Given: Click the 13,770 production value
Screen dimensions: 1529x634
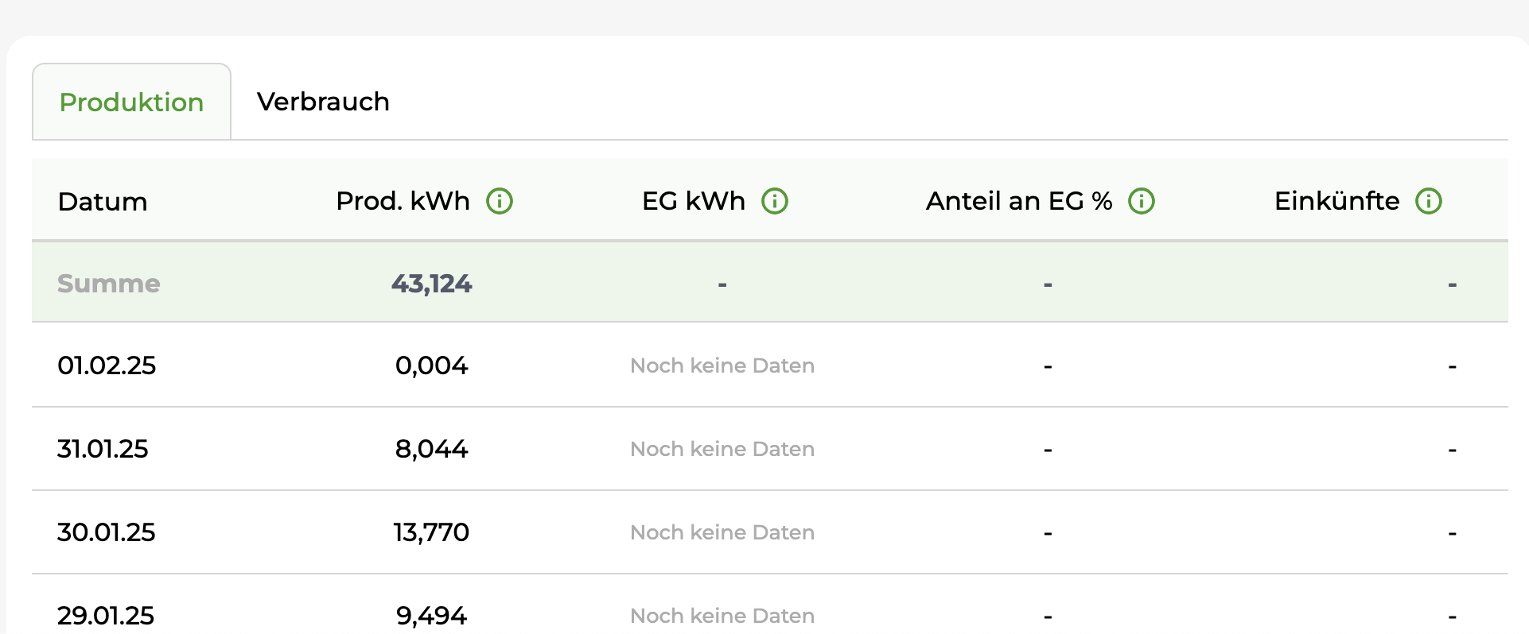Looking at the screenshot, I should coord(431,532).
